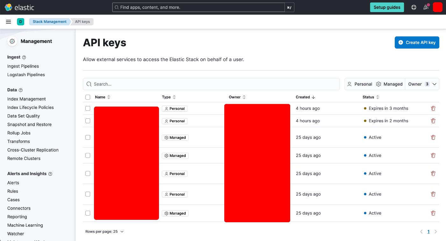Open Index Lifecycle Policies

pyautogui.click(x=31, y=108)
